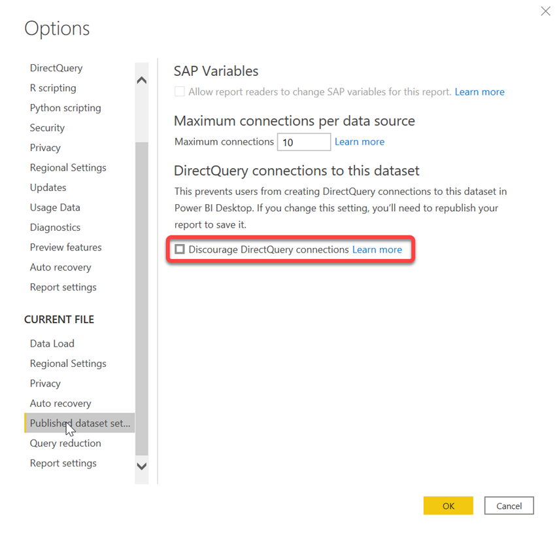The image size is (559, 539).
Task: Toggle the SAP variables checkbox
Action: click(180, 92)
